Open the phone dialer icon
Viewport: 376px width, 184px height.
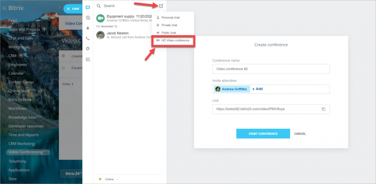pos(88,39)
